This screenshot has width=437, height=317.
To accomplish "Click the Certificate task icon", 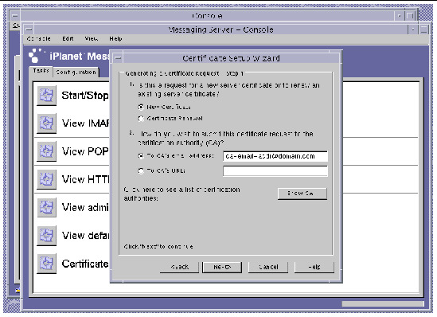I will coord(46,263).
